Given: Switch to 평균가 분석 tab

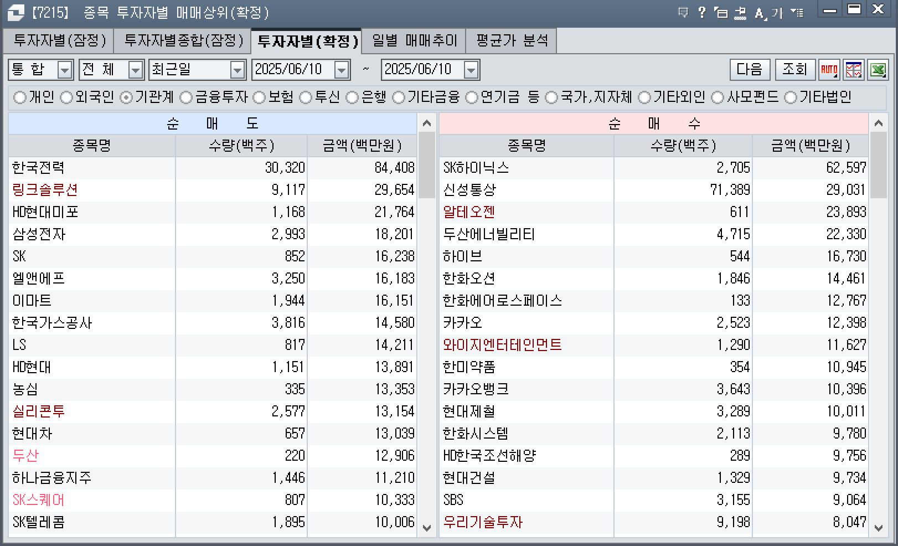Looking at the screenshot, I should (512, 40).
